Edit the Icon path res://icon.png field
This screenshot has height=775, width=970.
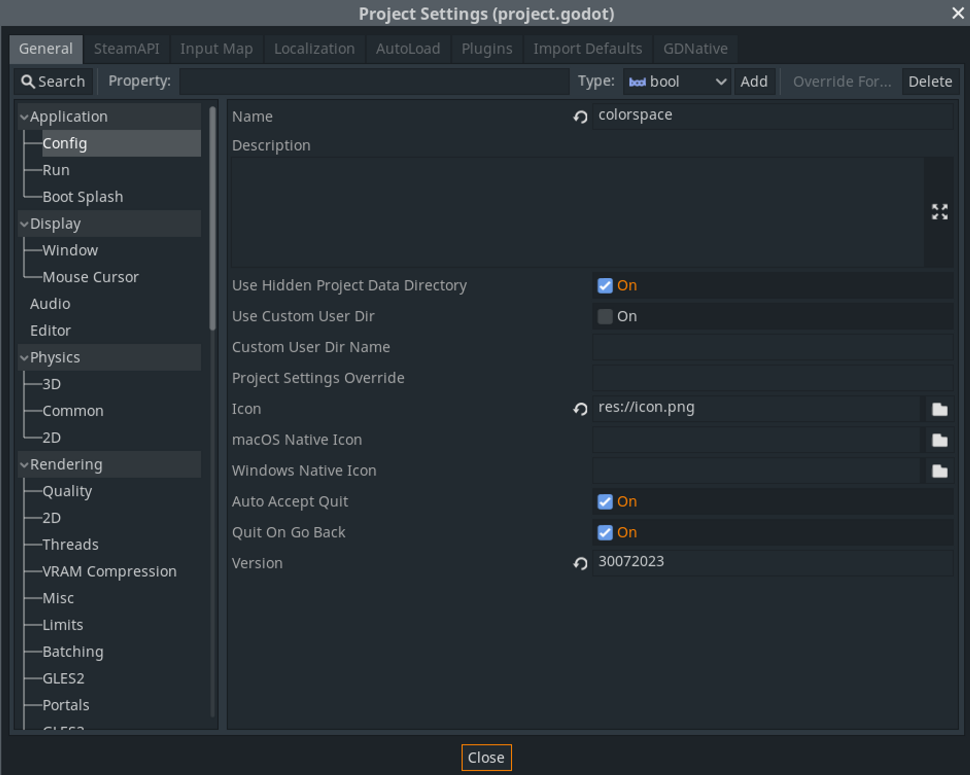coord(757,408)
